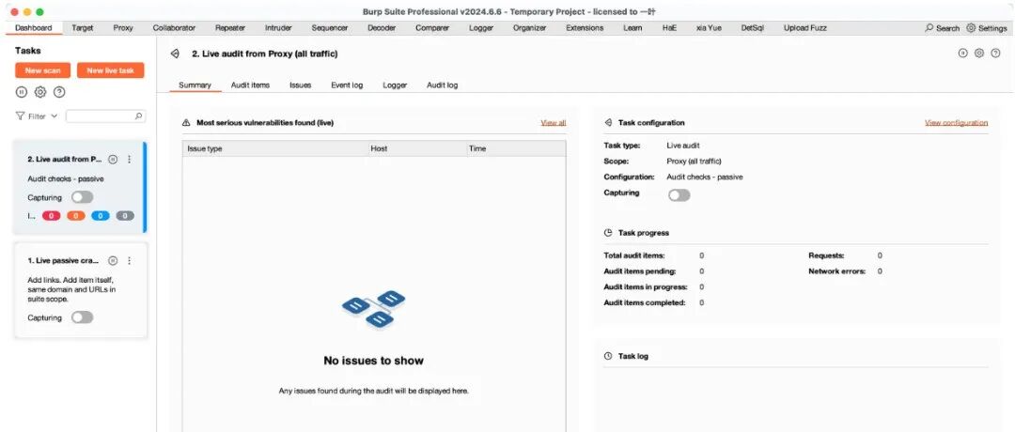
Task: Open the xia Yue extension tab
Action: [709, 28]
